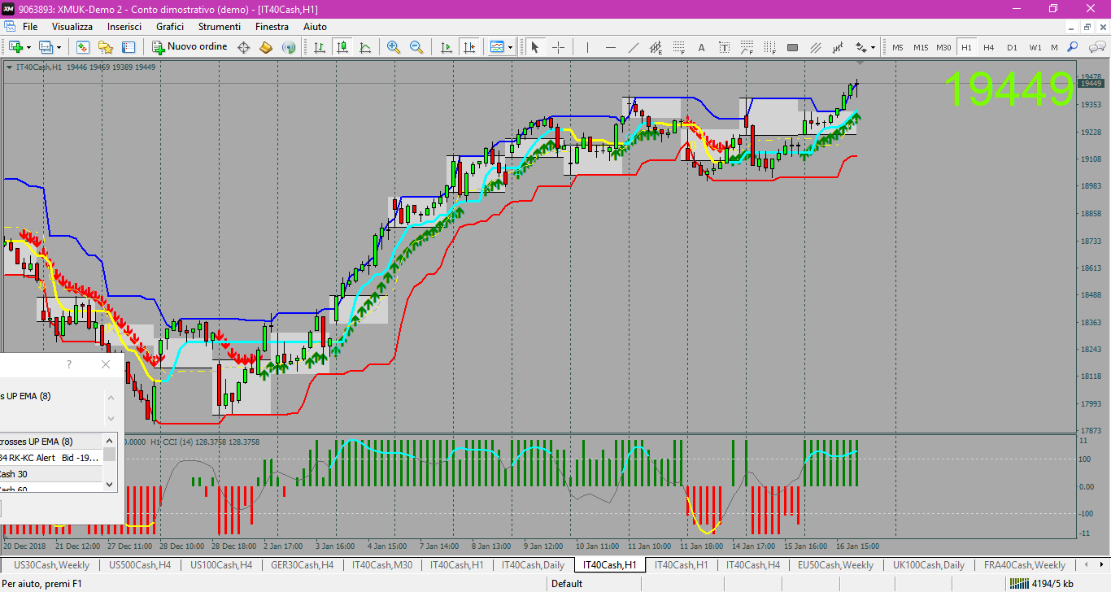Screen dimensions: 1111x592
Task: Select the Fibonacci arcs tool
Action: coord(747,47)
